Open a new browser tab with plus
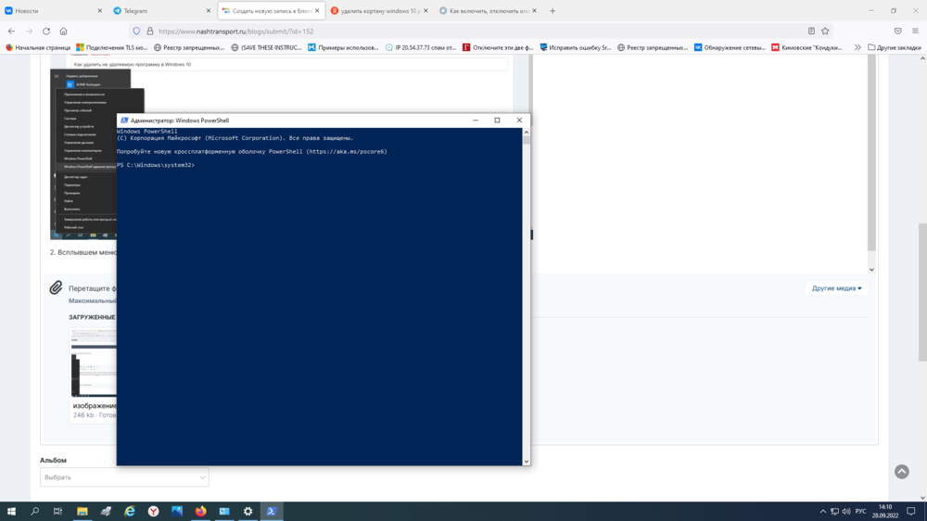Viewport: 927px width, 521px height. click(552, 10)
